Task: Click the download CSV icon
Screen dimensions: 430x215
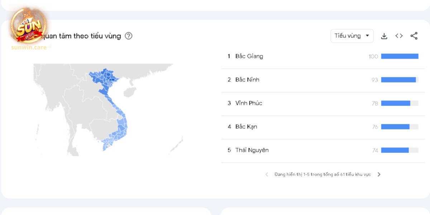Action: (x=384, y=36)
